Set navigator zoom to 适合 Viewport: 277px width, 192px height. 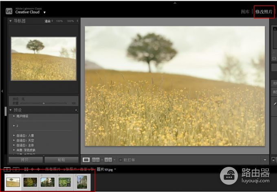47,21
